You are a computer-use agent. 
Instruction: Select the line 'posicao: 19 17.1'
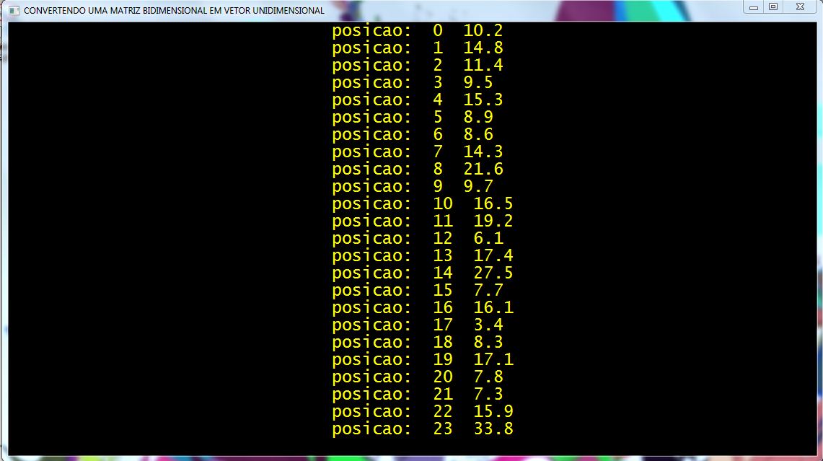point(423,360)
